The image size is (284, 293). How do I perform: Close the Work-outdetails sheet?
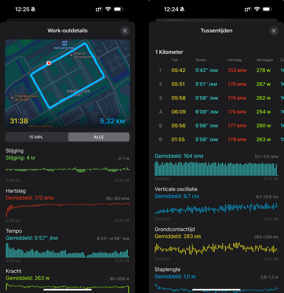coord(125,31)
